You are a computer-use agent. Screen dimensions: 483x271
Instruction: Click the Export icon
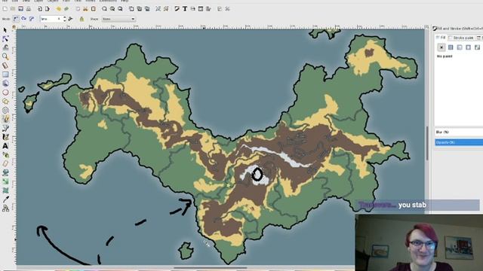click(47, 9)
